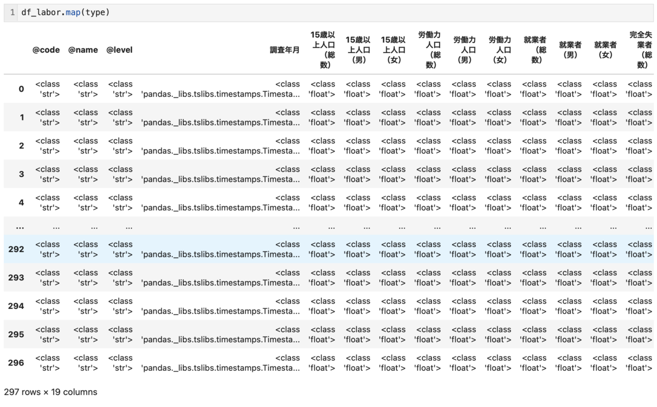Click the @name cell in row 1
Screen dimensions: 657x407
85,117
